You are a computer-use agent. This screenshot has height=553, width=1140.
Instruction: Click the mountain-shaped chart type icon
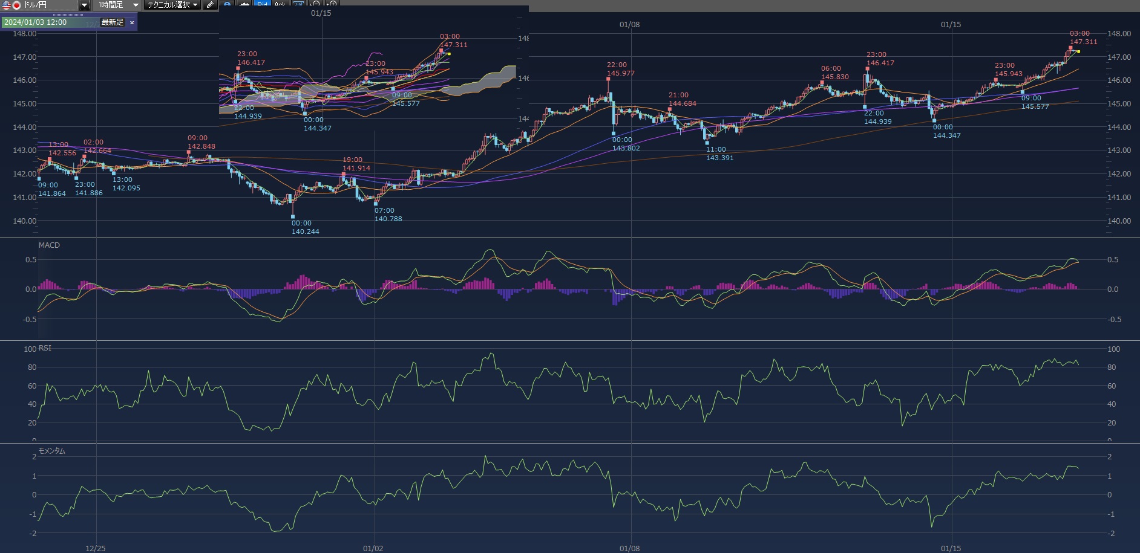(x=244, y=4)
